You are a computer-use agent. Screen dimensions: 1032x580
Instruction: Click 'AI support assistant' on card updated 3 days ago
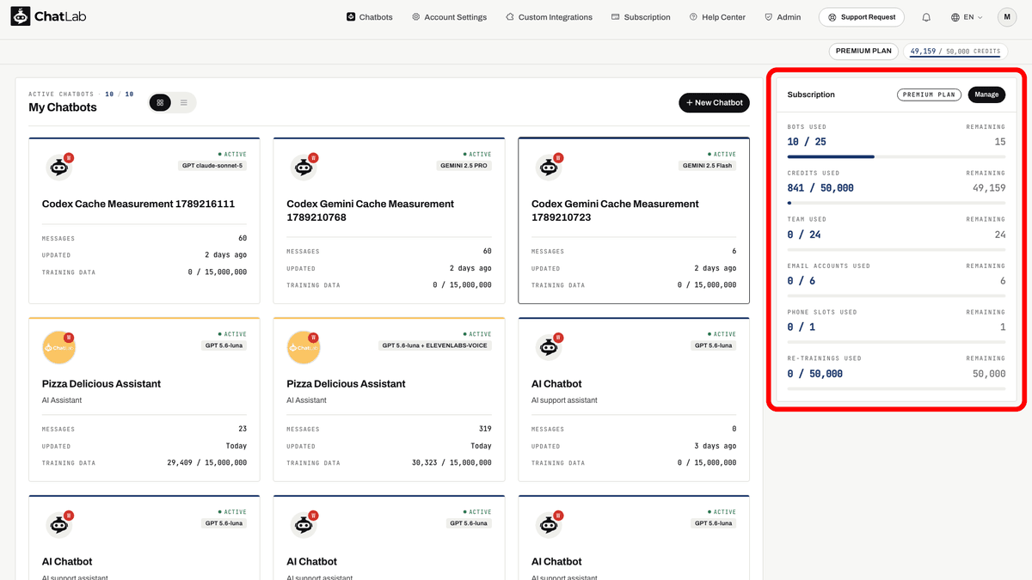coord(564,400)
